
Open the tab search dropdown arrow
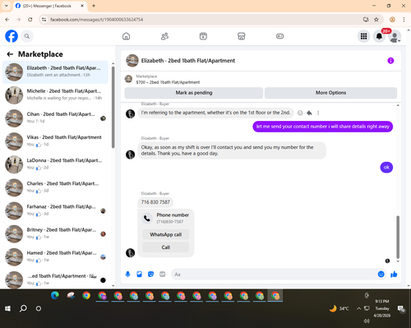(7, 6)
